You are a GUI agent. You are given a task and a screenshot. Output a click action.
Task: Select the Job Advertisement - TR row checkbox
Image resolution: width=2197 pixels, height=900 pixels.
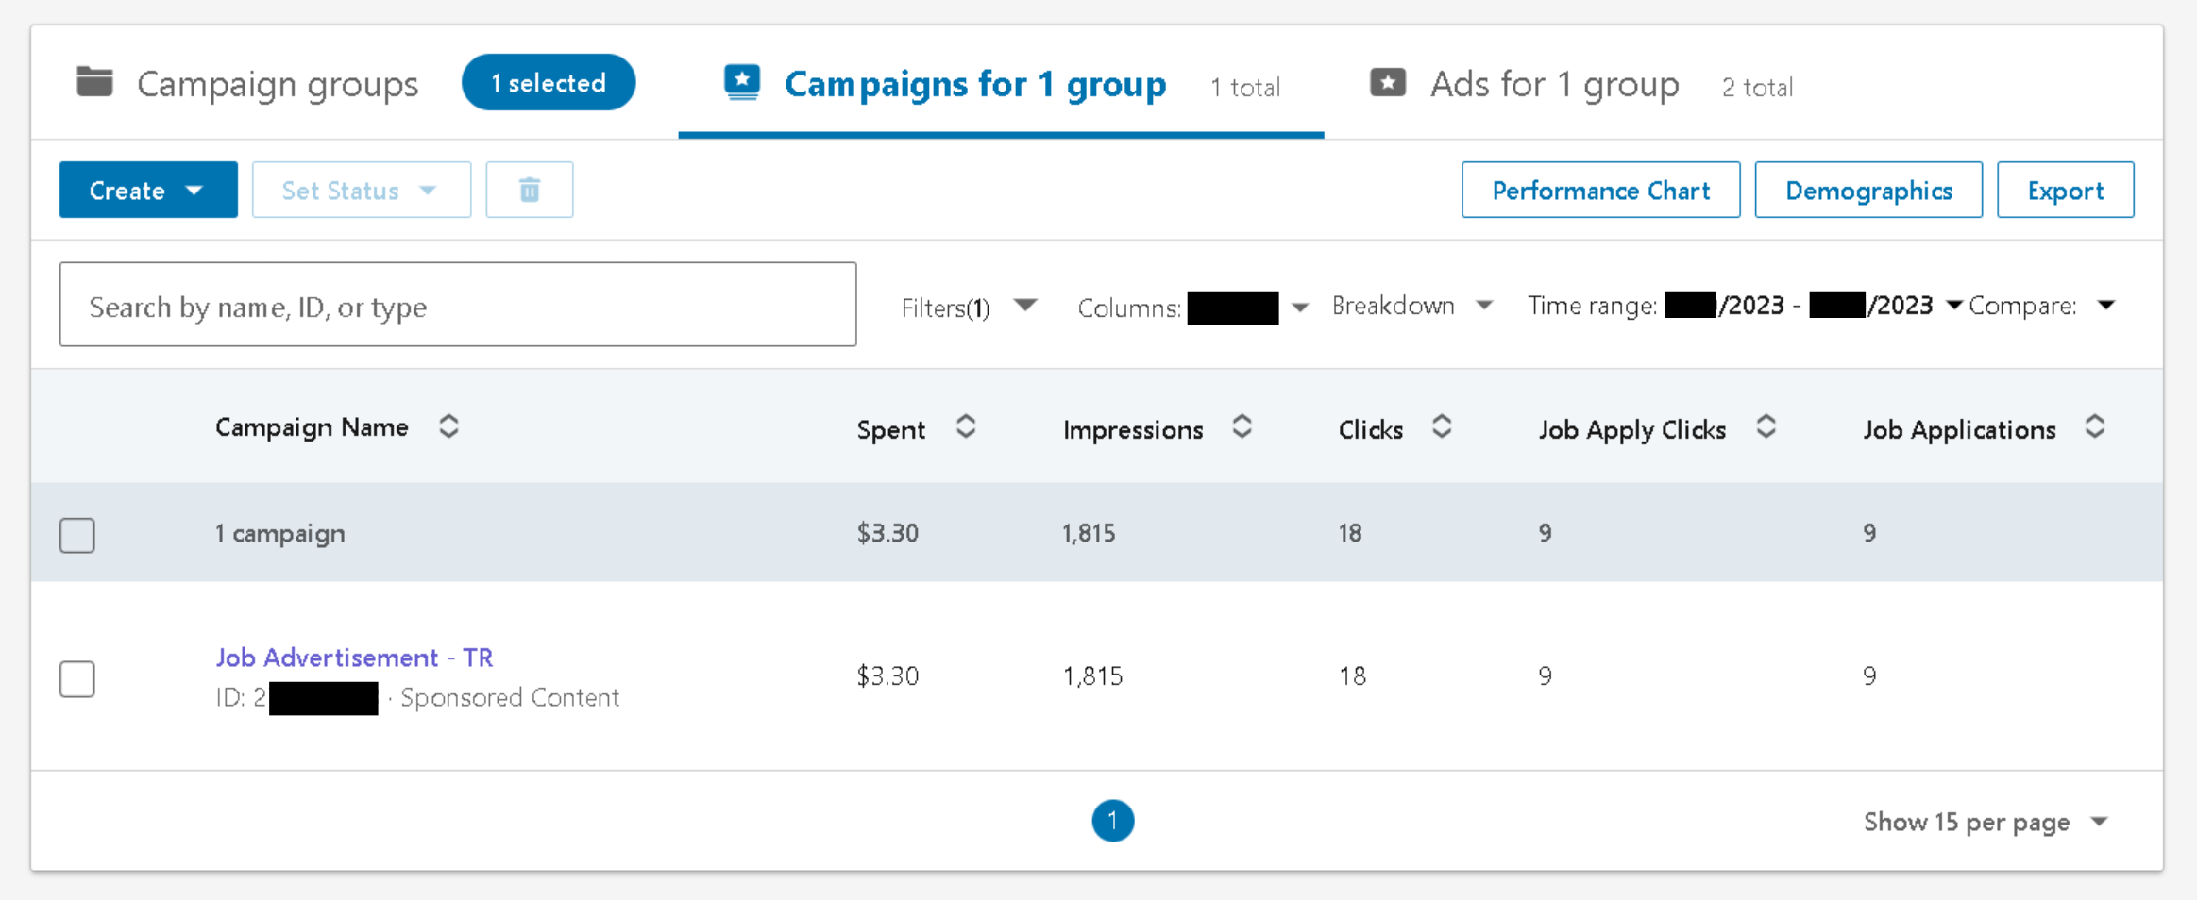pyautogui.click(x=76, y=678)
